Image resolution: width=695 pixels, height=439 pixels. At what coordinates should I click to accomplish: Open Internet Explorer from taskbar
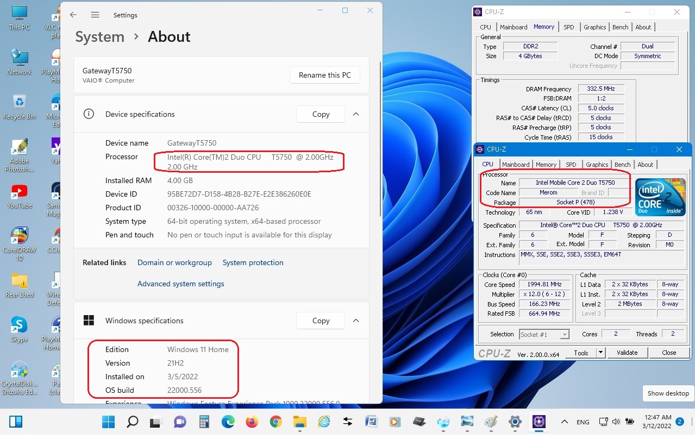coord(323,422)
